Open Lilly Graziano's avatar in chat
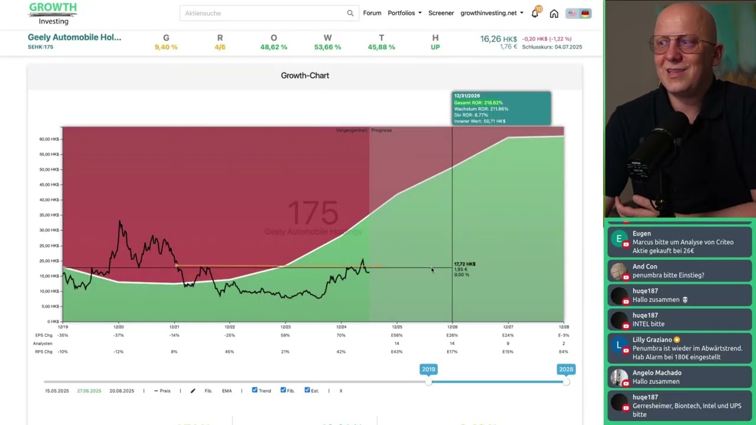The image size is (756, 425). pyautogui.click(x=619, y=345)
